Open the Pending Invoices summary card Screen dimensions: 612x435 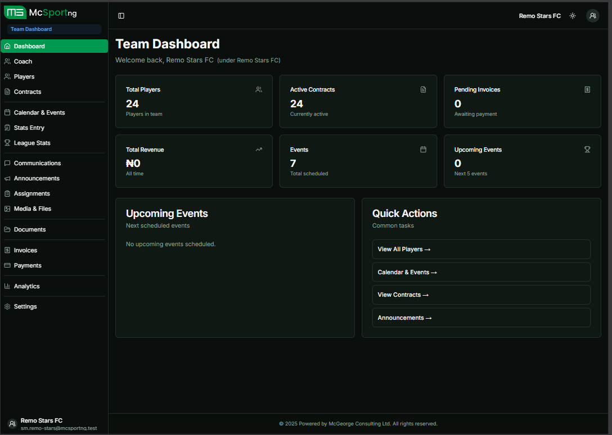tap(522, 102)
